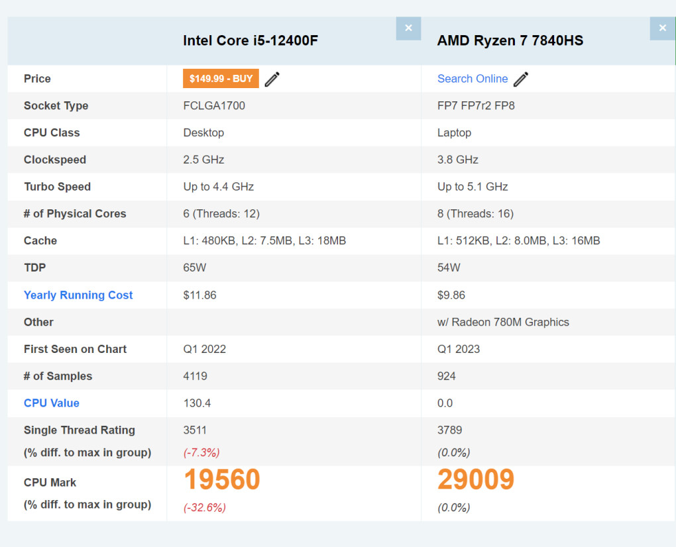Remove AMD Ryzen 7 7840HS column with X
Image resolution: width=676 pixels, height=547 pixels.
tap(662, 28)
